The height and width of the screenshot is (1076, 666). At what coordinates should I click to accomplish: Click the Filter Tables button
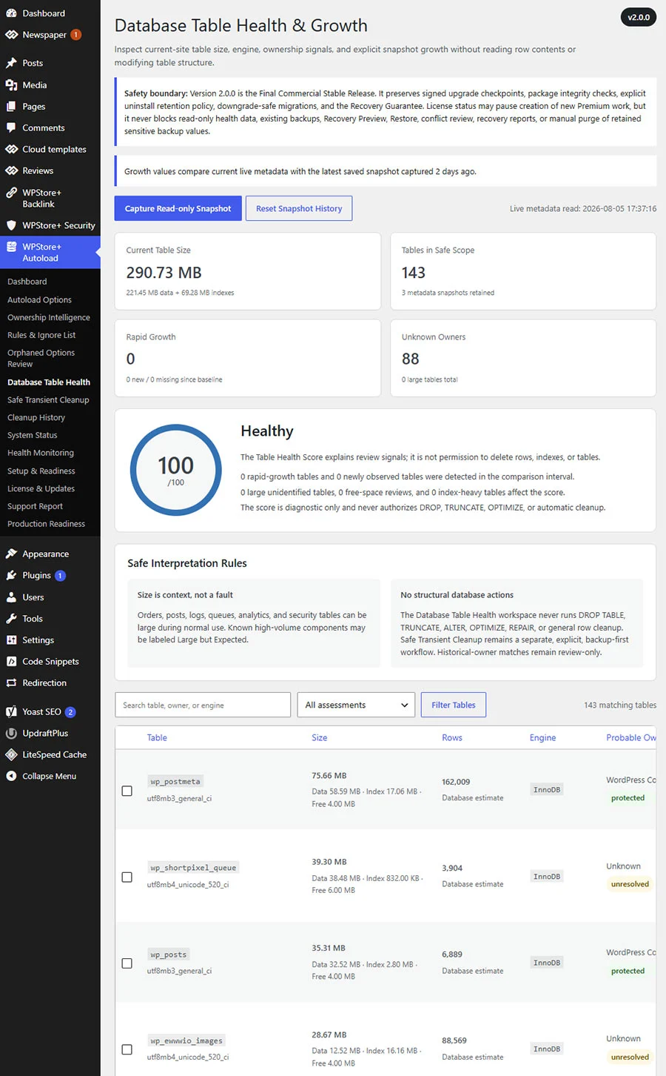(454, 705)
